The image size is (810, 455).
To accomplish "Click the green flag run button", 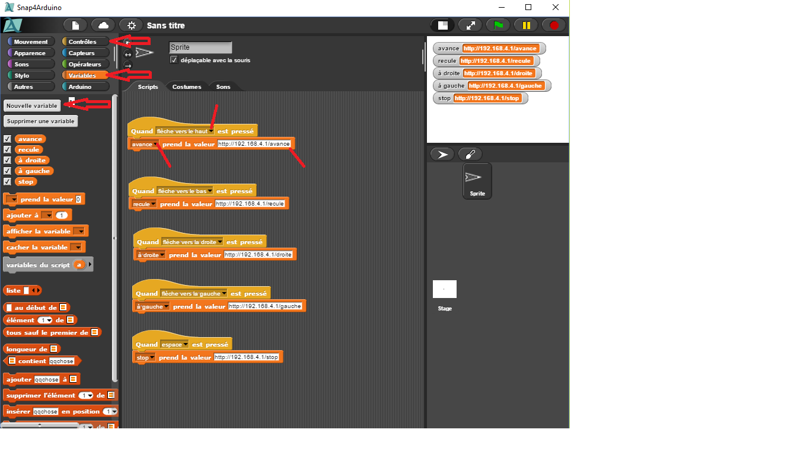I will click(x=498, y=25).
